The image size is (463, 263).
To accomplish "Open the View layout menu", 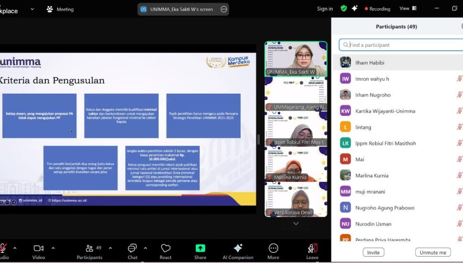I will [408, 8].
